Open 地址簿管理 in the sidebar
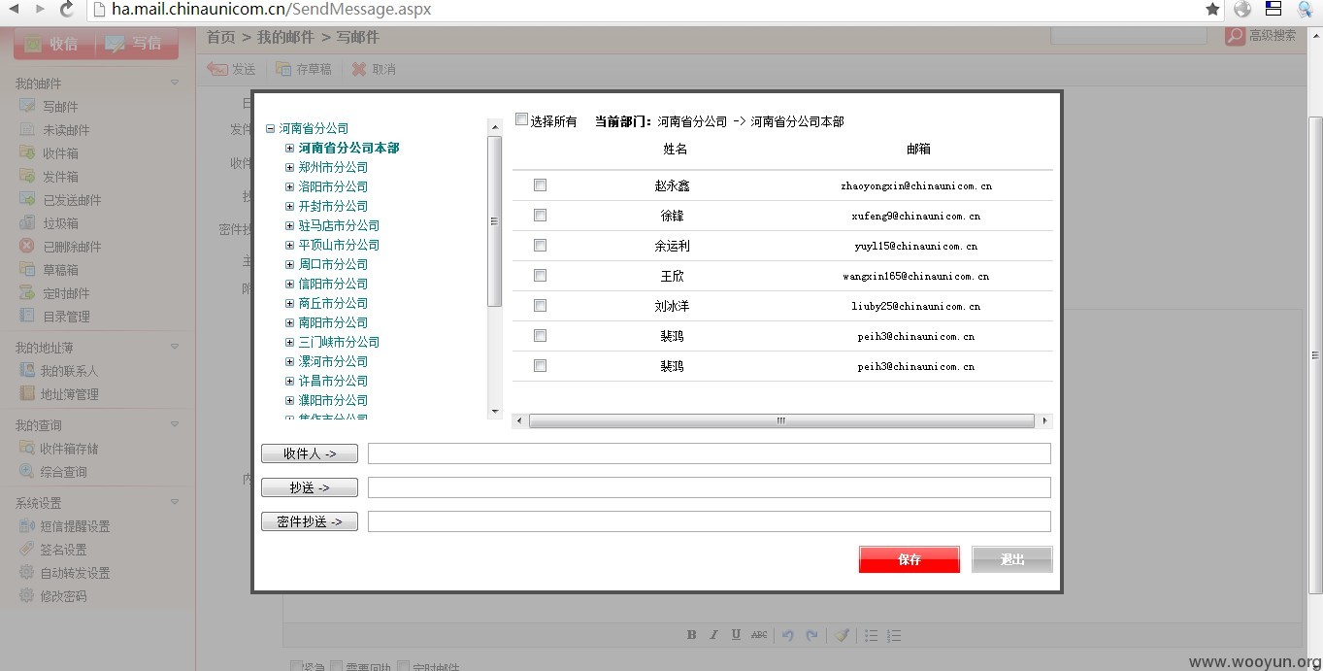Screen dimensions: 1323x671 69,394
